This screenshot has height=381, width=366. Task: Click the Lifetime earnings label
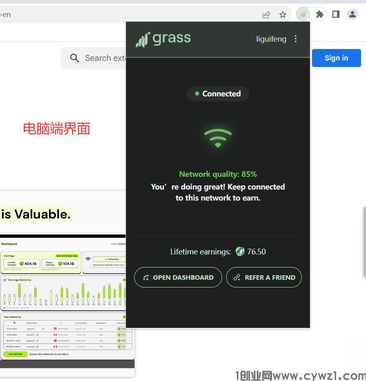pyautogui.click(x=200, y=252)
